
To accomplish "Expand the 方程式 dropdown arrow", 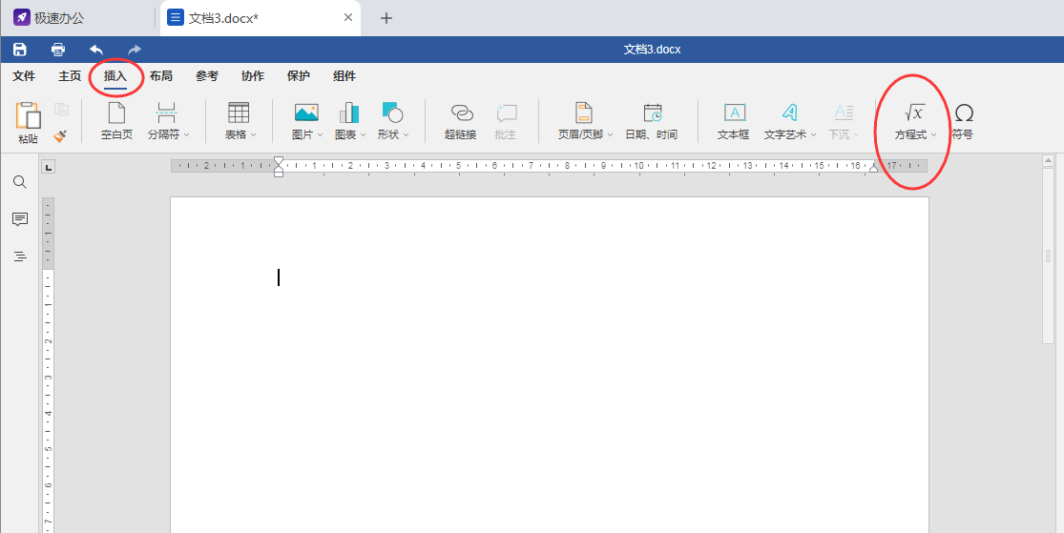I will pyautogui.click(x=933, y=135).
